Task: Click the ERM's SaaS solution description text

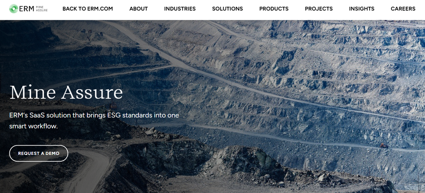Action: pos(94,120)
